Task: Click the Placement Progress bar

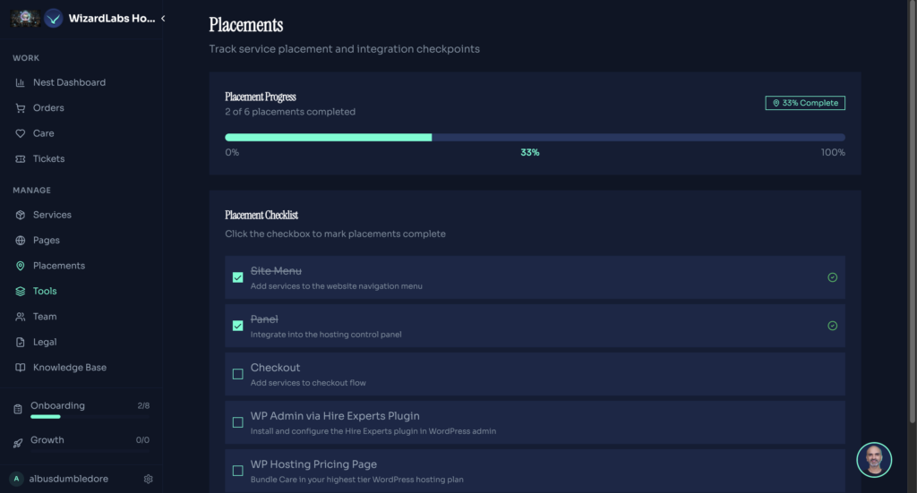Action: [535, 138]
